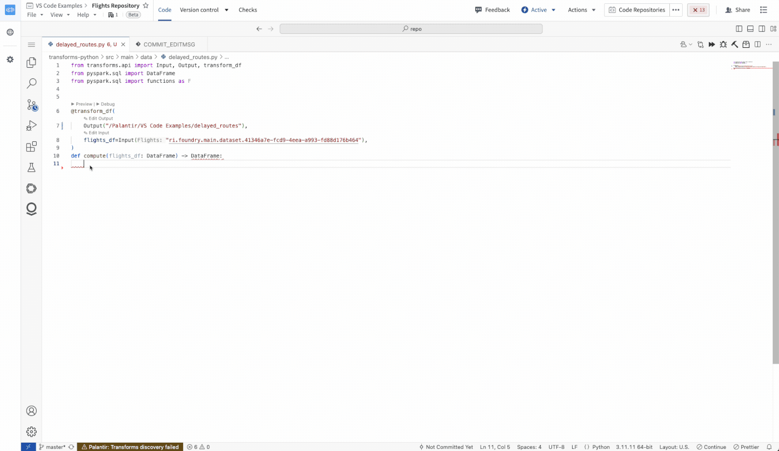Click the Share button

(x=737, y=10)
